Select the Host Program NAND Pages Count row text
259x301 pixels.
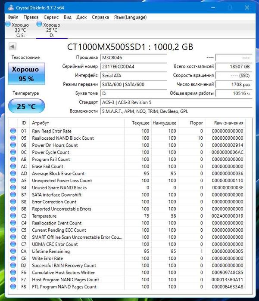(x=66, y=279)
